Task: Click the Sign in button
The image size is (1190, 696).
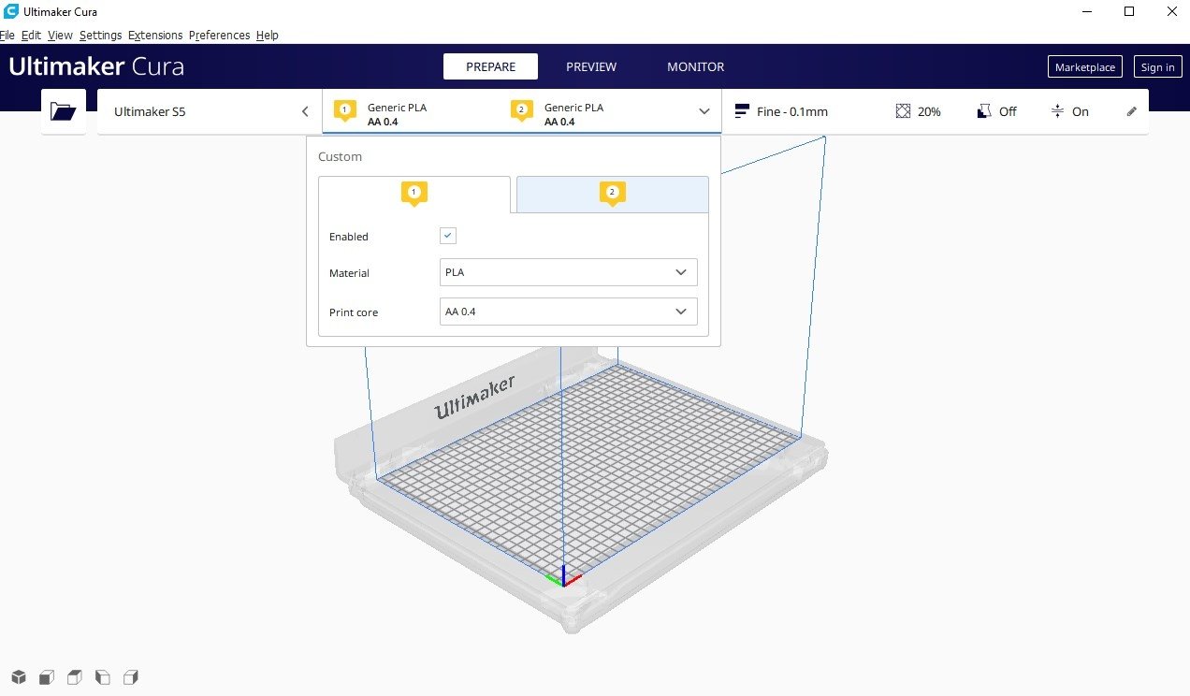Action: pyautogui.click(x=1157, y=66)
